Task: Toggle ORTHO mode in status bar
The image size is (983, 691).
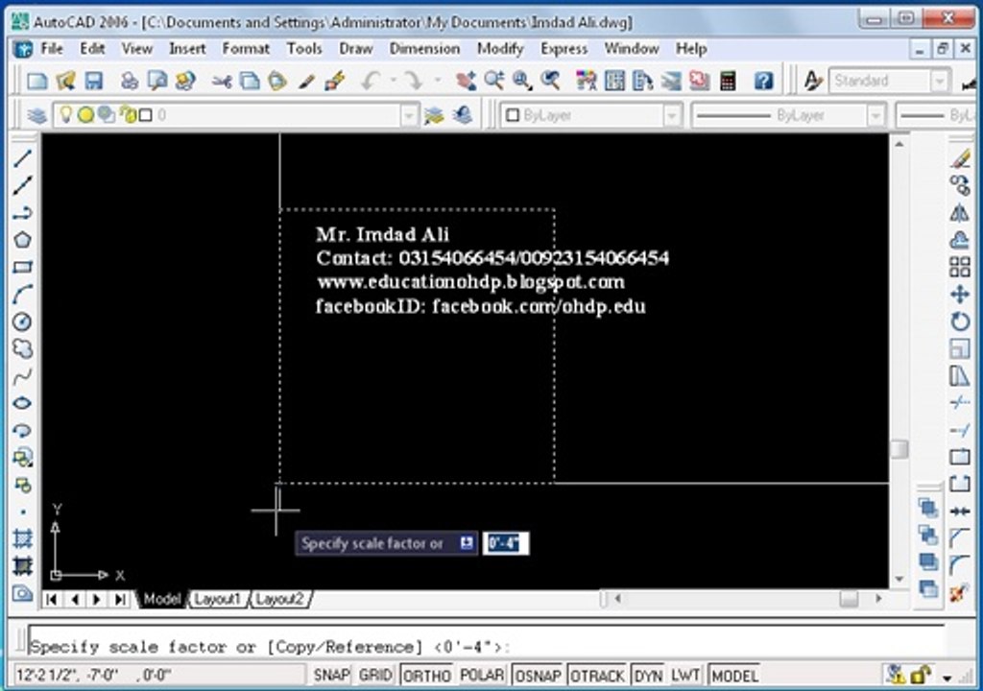Action: coord(427,676)
